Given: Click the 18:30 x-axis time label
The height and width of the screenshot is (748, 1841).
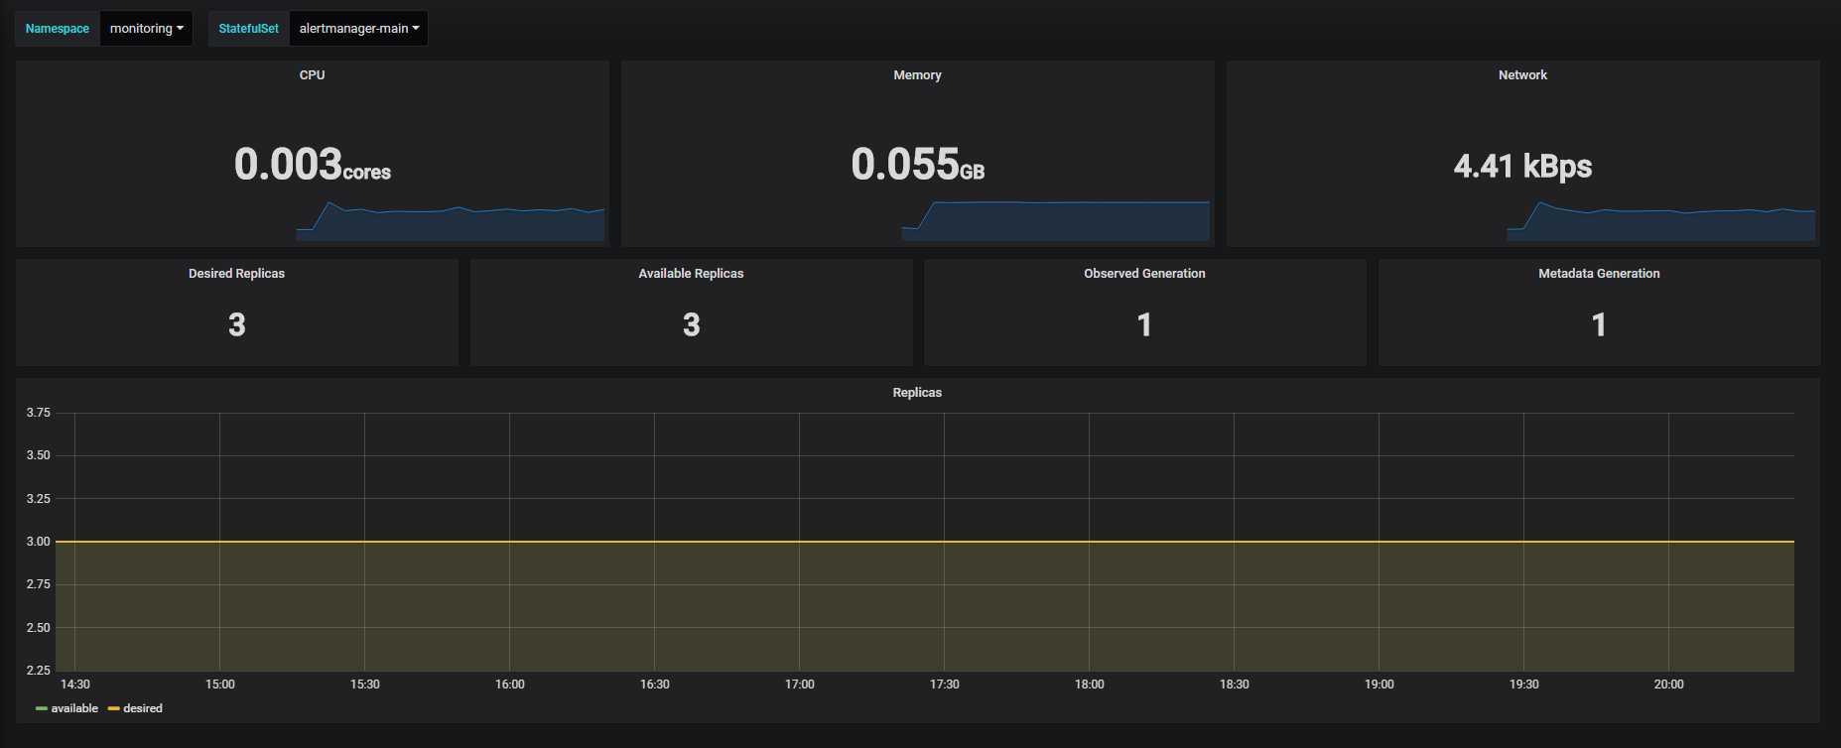Looking at the screenshot, I should [x=1235, y=685].
